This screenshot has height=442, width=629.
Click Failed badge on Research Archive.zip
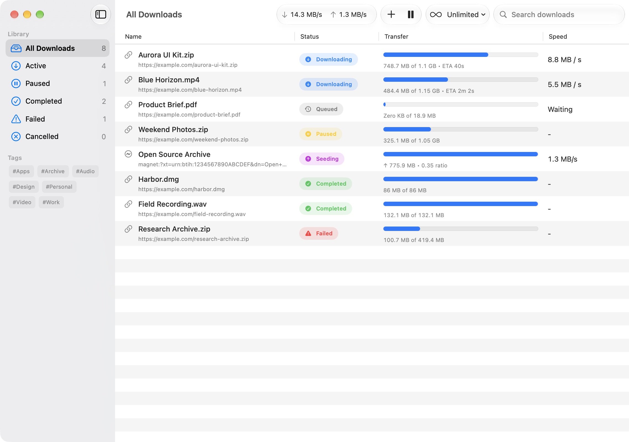(319, 233)
